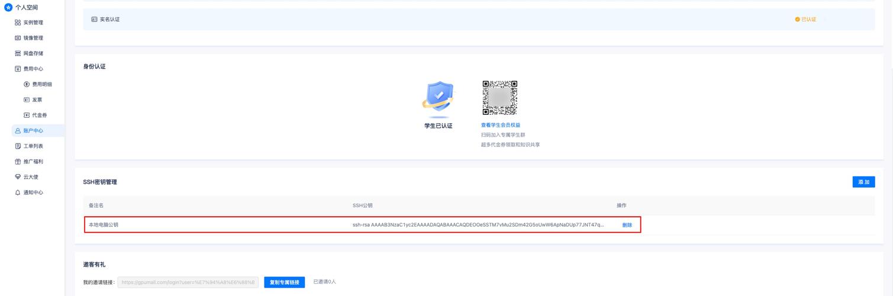Click the 工单列表 list icon
893x296 pixels.
(x=18, y=146)
